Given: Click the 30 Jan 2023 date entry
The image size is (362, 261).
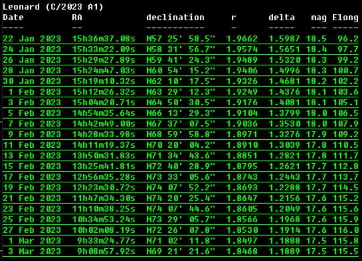Looking at the screenshot, I should [32, 81].
